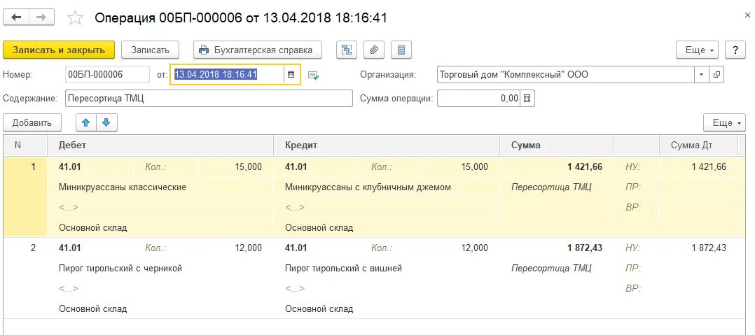Click the Дебет column header
This screenshot has height=335, width=755.
tap(160, 145)
